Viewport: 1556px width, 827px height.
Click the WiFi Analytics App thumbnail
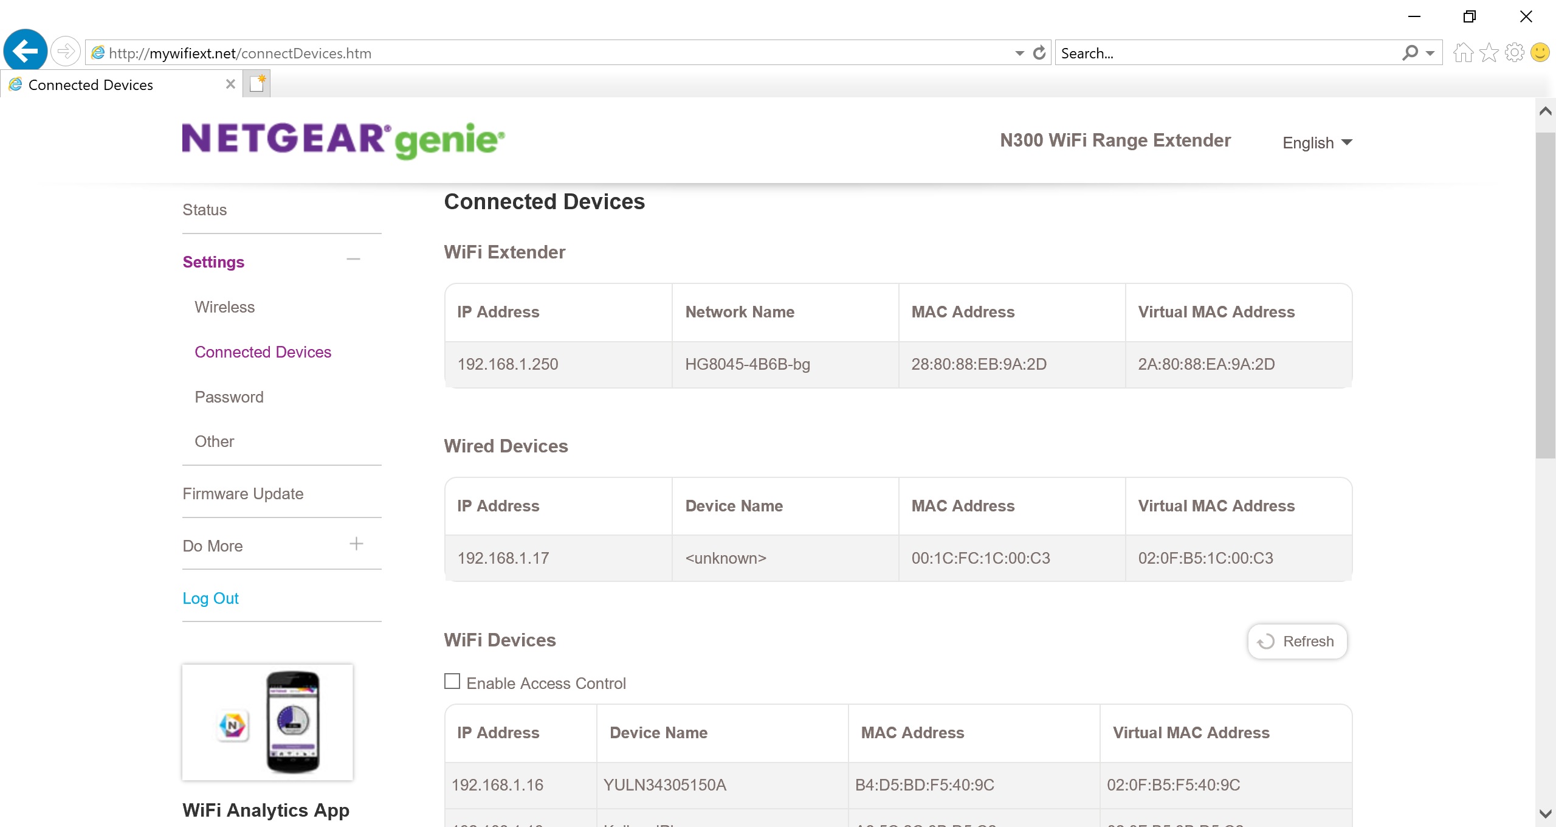coord(267,722)
